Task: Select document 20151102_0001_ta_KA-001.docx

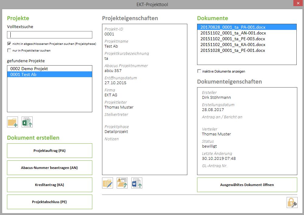Action: [247, 45]
